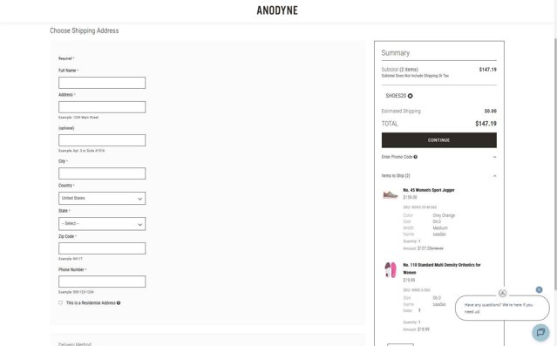Image resolution: width=557 pixels, height=346 pixels.
Task: Focus the Phone Number input field
Action: [102, 282]
